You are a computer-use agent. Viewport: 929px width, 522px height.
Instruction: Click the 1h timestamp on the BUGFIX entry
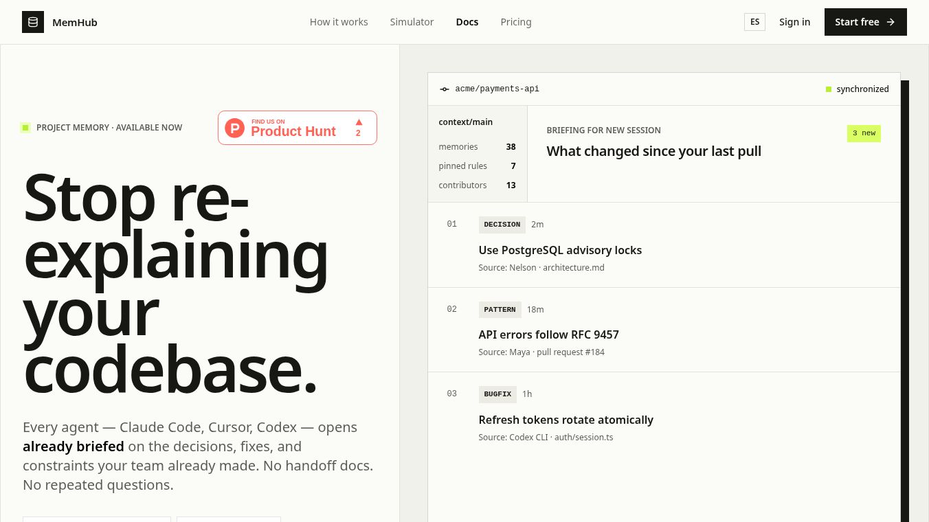point(527,394)
